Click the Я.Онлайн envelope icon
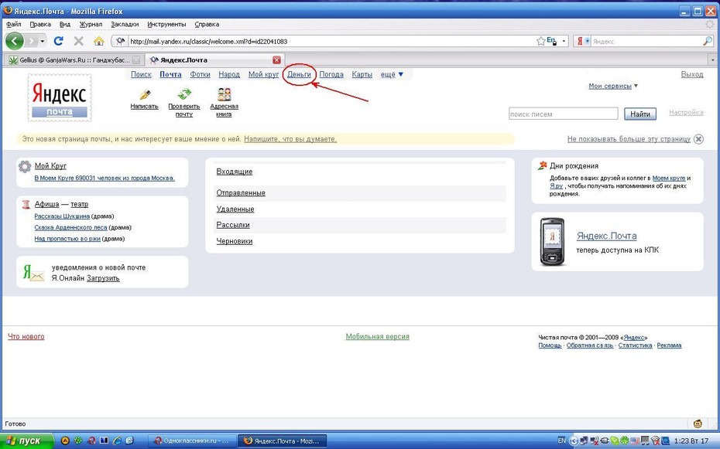This screenshot has height=449, width=720. (x=33, y=273)
